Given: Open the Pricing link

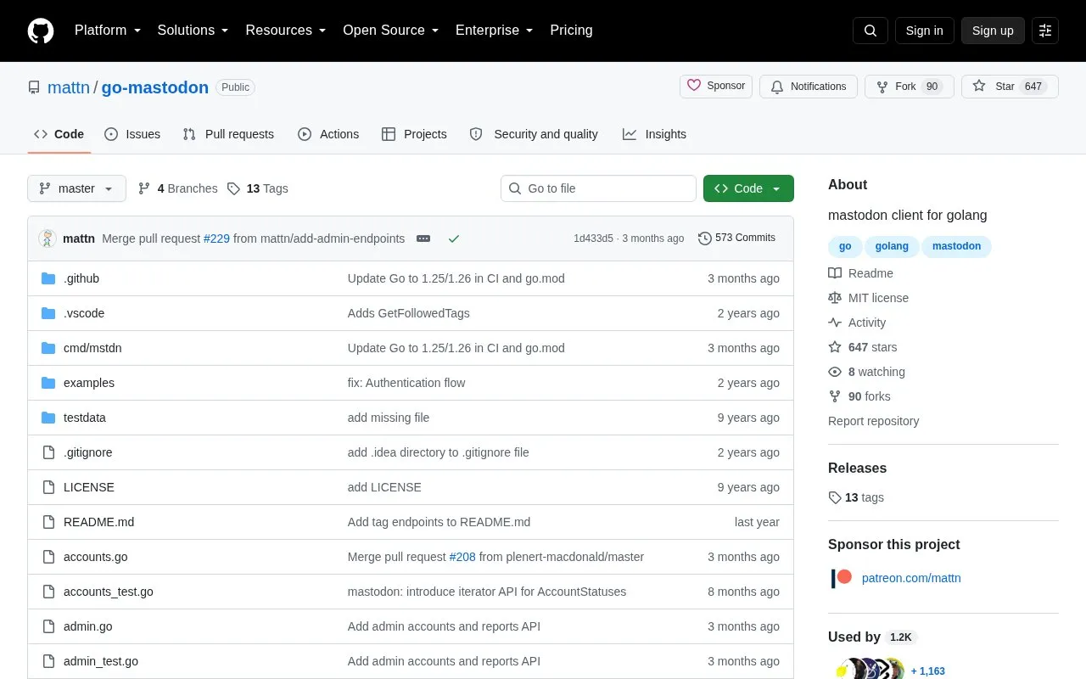Looking at the screenshot, I should pos(571,31).
